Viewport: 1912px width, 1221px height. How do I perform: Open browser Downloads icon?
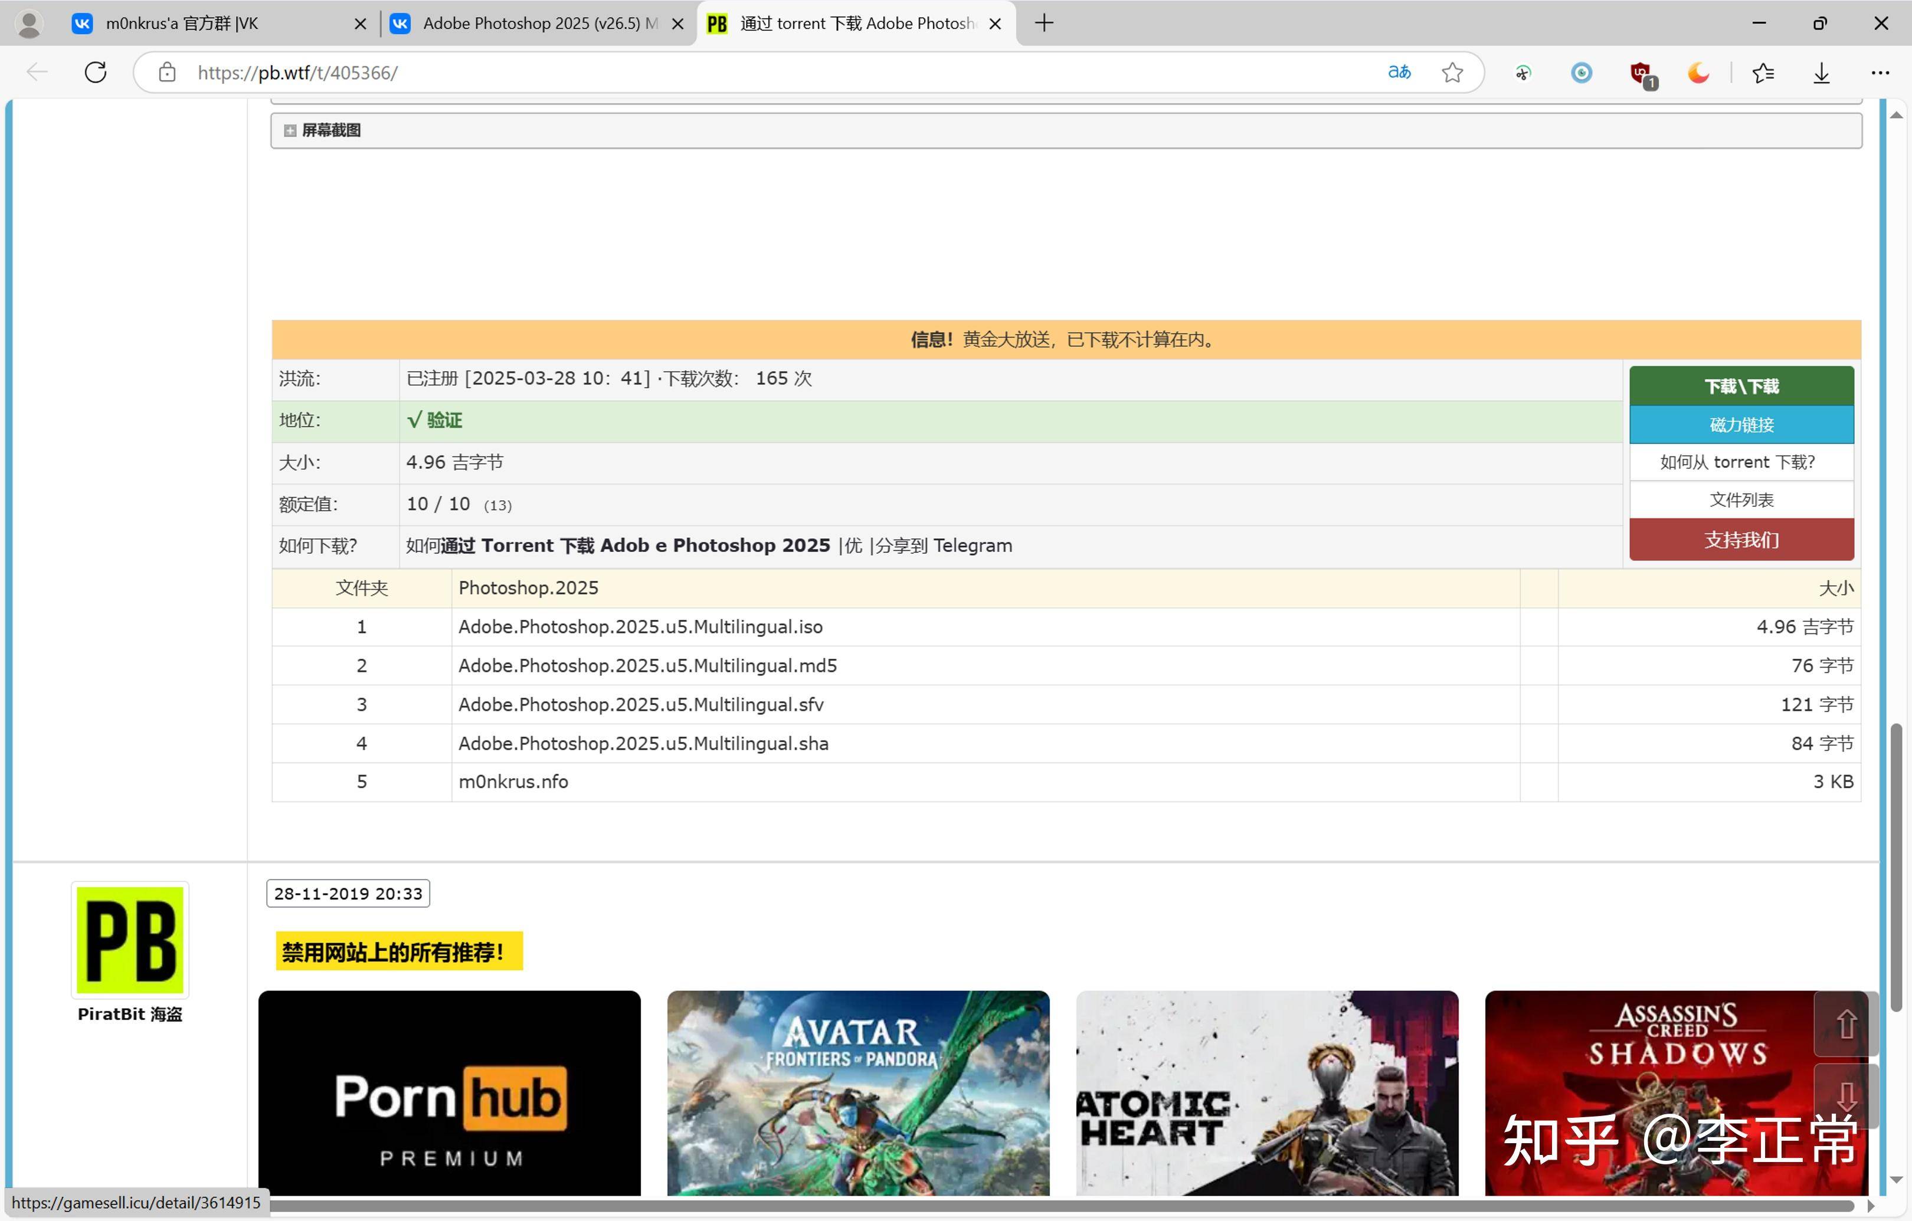point(1822,73)
